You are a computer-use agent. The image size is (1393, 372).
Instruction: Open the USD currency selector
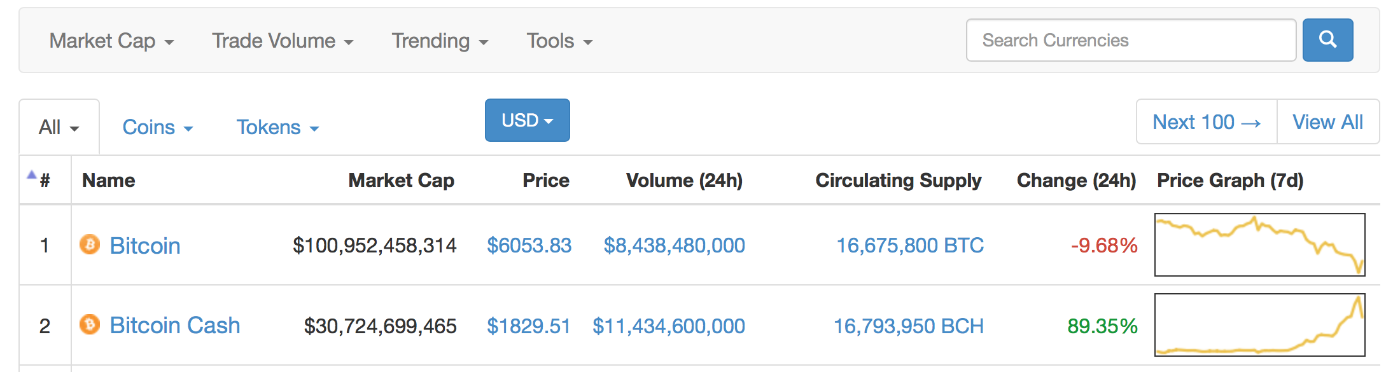[x=527, y=120]
